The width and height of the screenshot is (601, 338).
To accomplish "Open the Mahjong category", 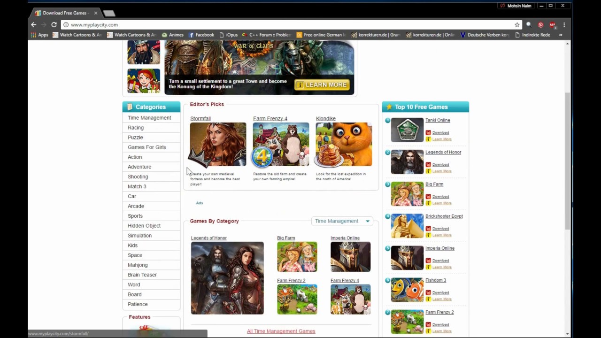I will click(x=138, y=265).
